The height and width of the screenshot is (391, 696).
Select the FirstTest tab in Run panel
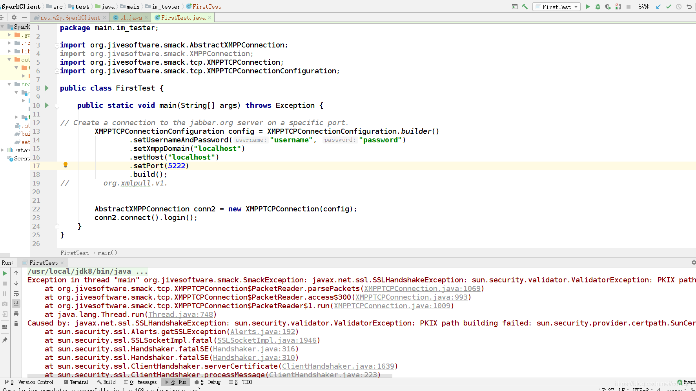[x=43, y=263]
